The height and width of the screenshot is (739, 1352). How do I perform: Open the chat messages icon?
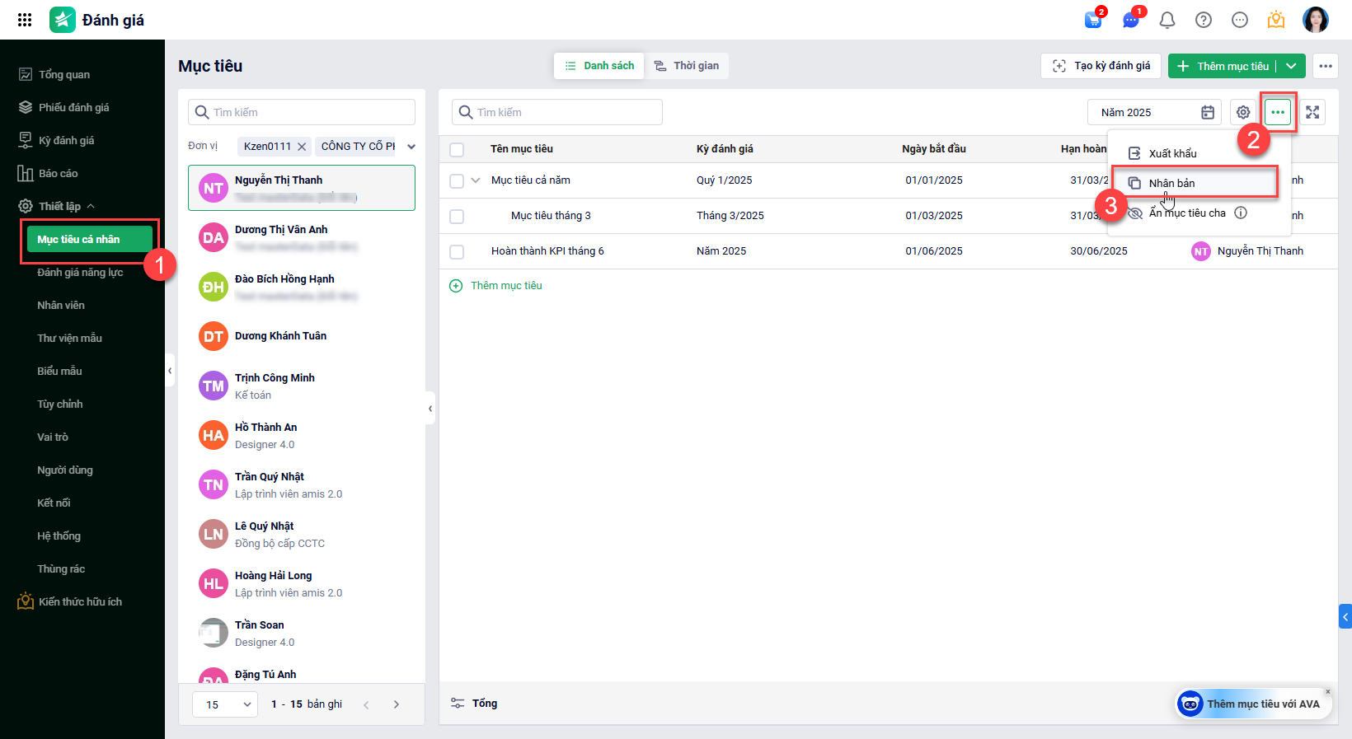1130,20
